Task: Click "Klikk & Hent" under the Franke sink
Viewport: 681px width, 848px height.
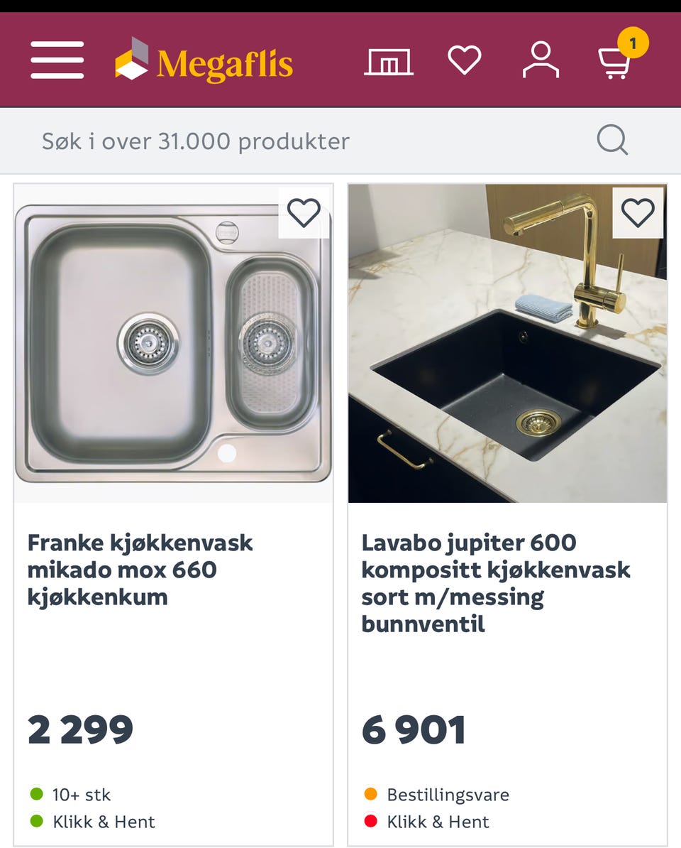Action: [104, 822]
